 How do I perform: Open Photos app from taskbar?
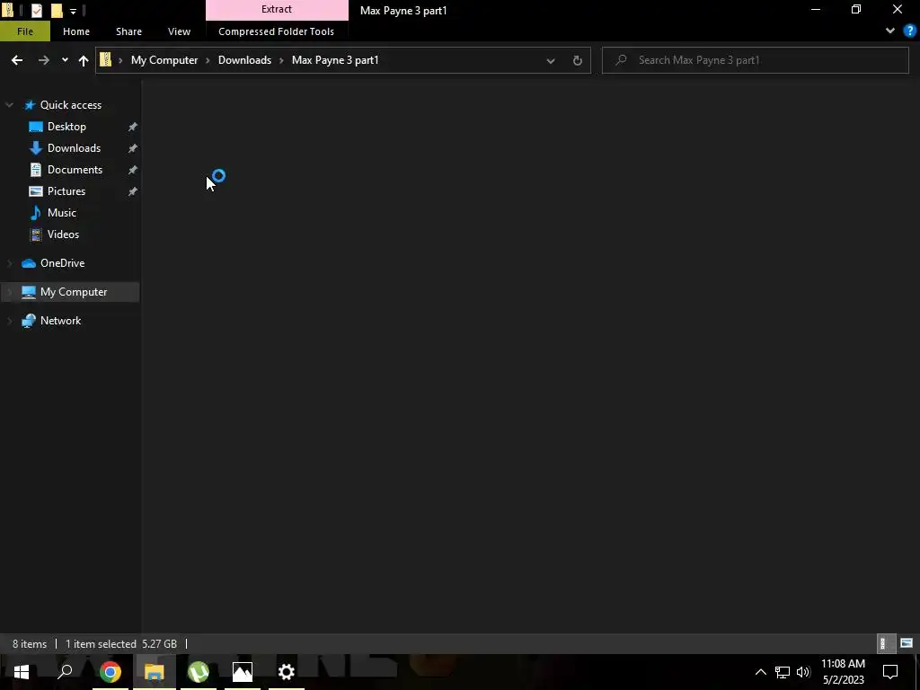coord(243,672)
